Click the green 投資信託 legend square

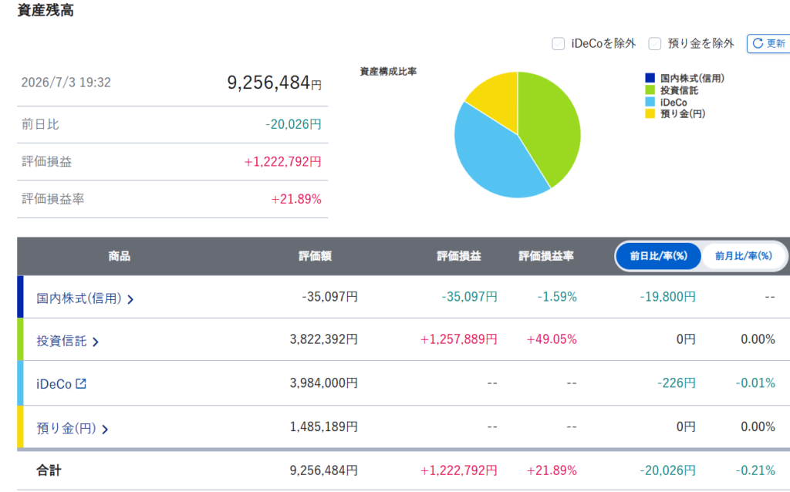pos(650,90)
